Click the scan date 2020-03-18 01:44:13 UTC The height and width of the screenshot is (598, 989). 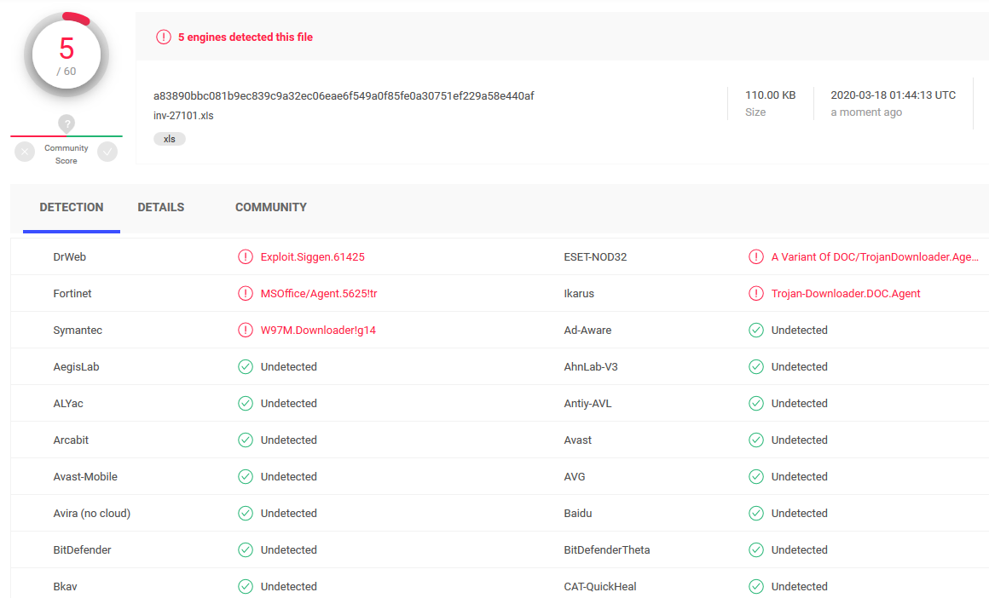894,95
